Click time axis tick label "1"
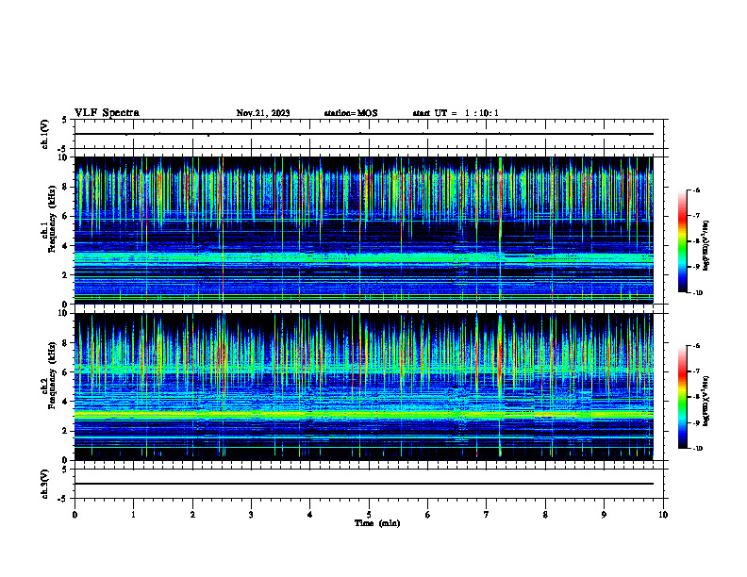The width and height of the screenshot is (747, 577). click(133, 515)
